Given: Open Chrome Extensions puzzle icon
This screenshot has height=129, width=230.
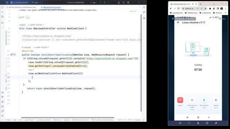Looking at the screenshot, I should pos(210,9).
